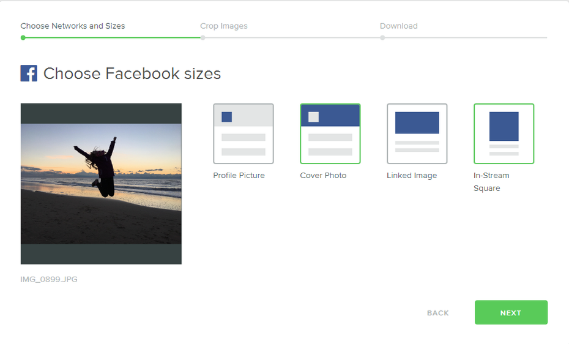Click the Facebook logo icon
Viewport: 569px width, 344px height.
tap(29, 73)
